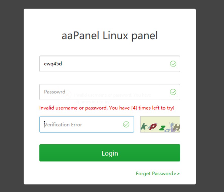
Task: Click the green checkmark in username field
Action: 173,64
